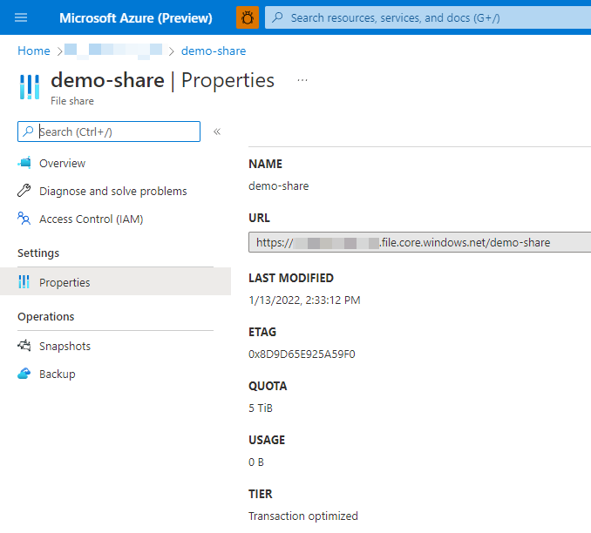The height and width of the screenshot is (533, 591).
Task: Open Backup under Operations
Action: coord(58,374)
